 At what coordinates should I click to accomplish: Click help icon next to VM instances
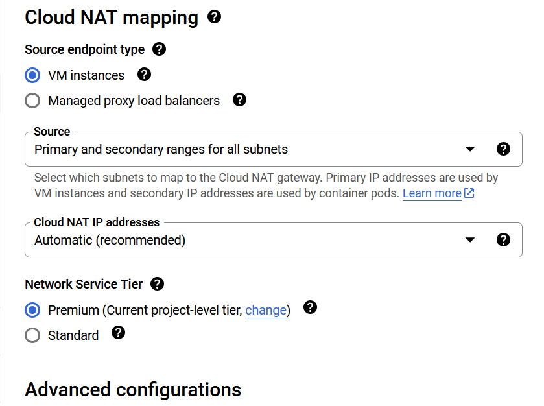[x=145, y=75]
